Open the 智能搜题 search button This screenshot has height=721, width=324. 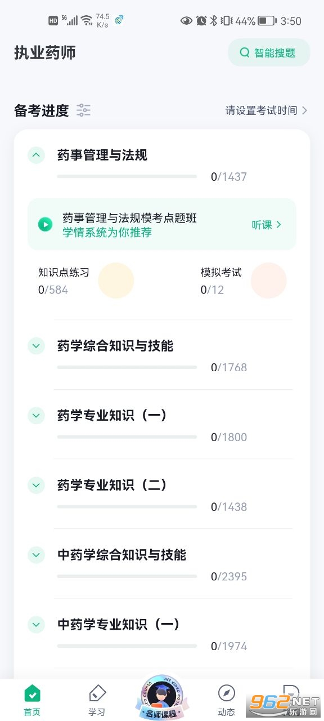coord(269,52)
